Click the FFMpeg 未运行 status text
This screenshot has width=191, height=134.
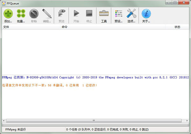click(x=16, y=130)
